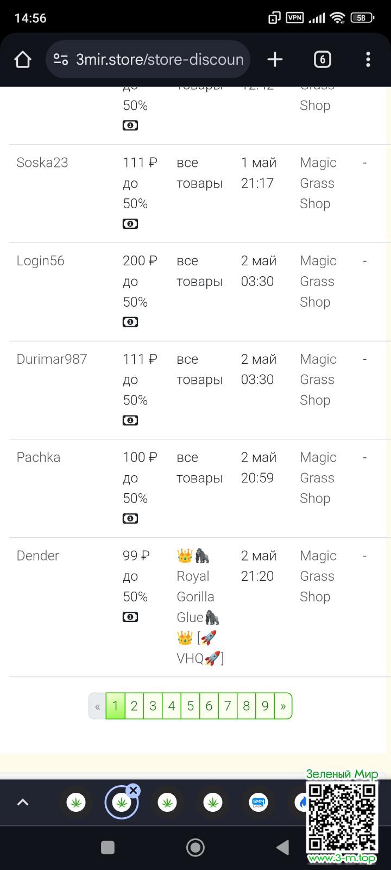Screen dimensions: 391x870
Task: Open Magic Grass Shop in Pachka row
Action: tap(318, 477)
